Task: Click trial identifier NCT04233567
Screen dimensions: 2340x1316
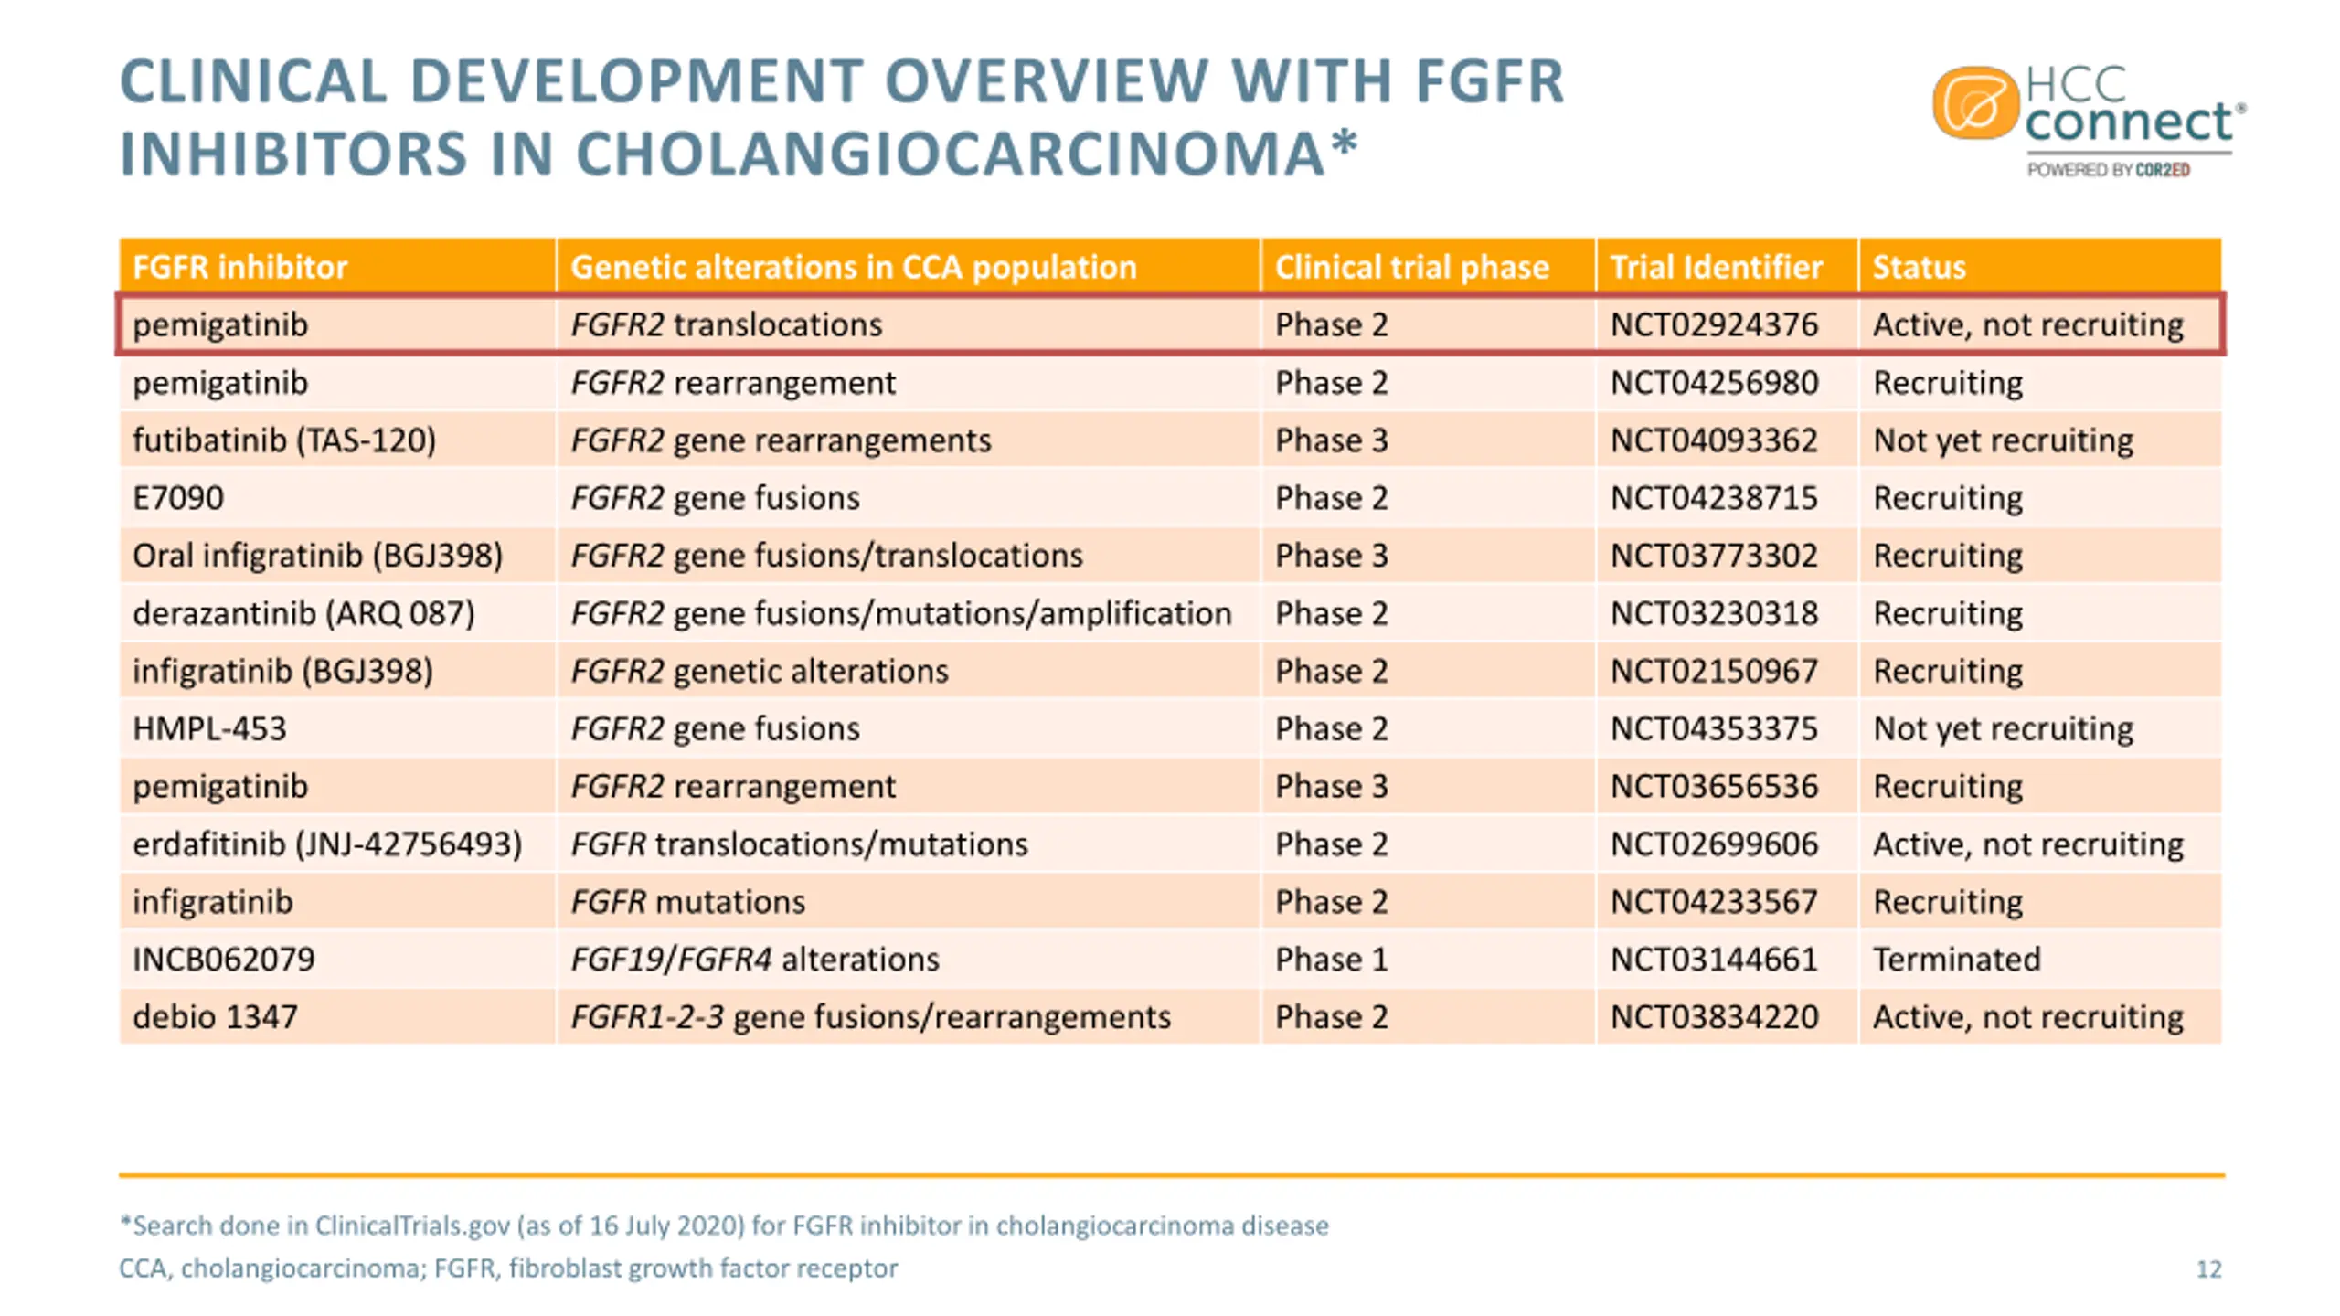Action: [x=1714, y=901]
